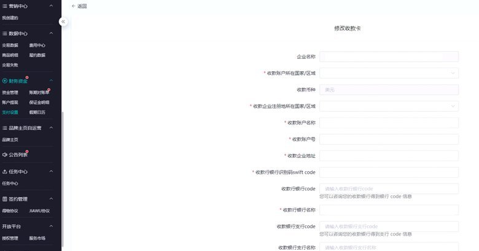This screenshot has height=251, width=479.
Task: Click the 签约管理 document icon
Action: click(x=4, y=199)
